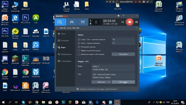Toggle webcam overlay icon in Bandicam header
Image resolution: width=186 pixels, height=105 pixels.
point(96,22)
